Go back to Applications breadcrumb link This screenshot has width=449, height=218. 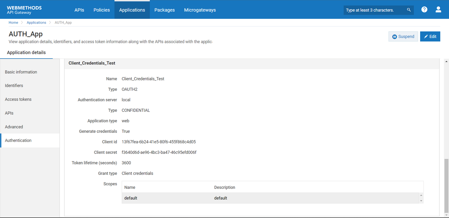[36, 22]
